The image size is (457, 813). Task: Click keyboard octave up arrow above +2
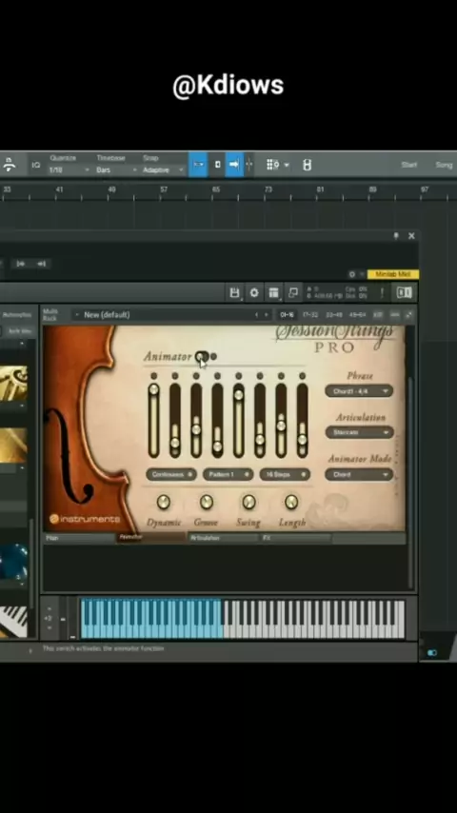[x=49, y=608]
